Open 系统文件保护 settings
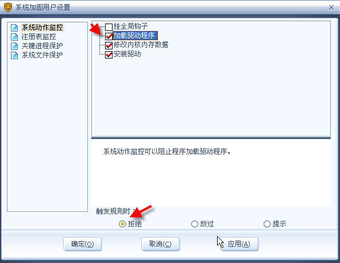Image resolution: width=340 pixels, height=263 pixels. click(42, 55)
